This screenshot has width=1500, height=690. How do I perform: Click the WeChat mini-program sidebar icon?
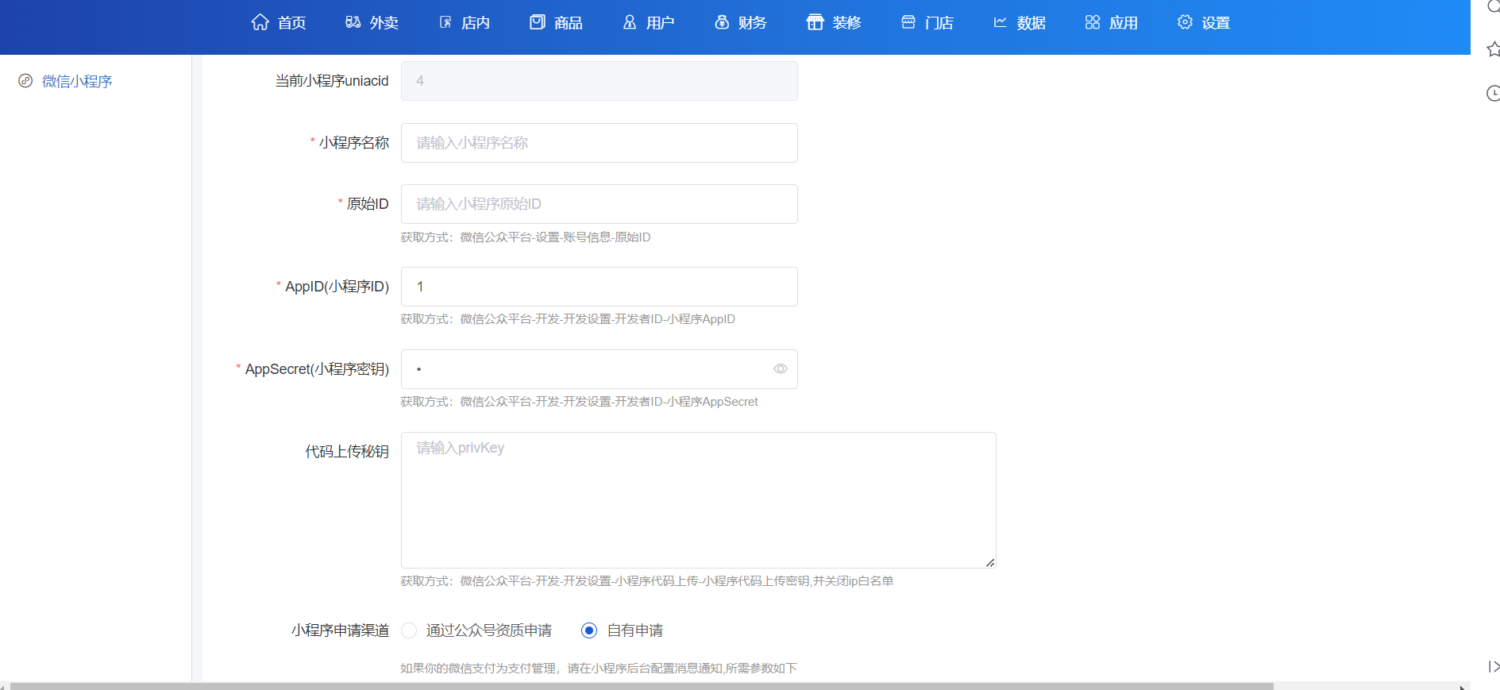[25, 81]
